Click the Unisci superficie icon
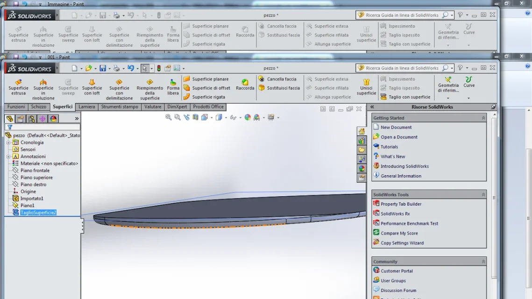Image resolution: width=532 pixels, height=299 pixels. coord(366,87)
